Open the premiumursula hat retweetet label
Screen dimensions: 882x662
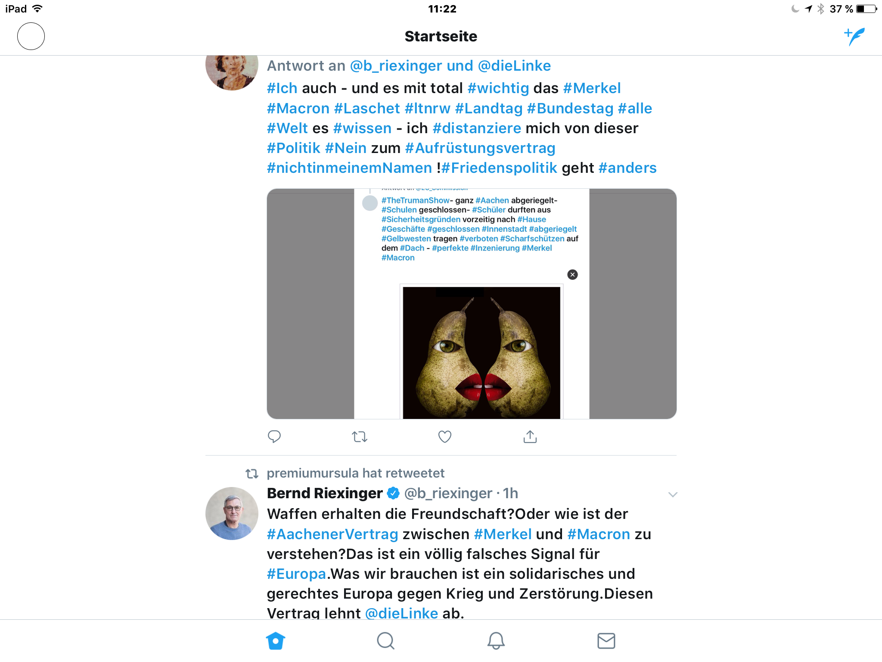pyautogui.click(x=355, y=473)
